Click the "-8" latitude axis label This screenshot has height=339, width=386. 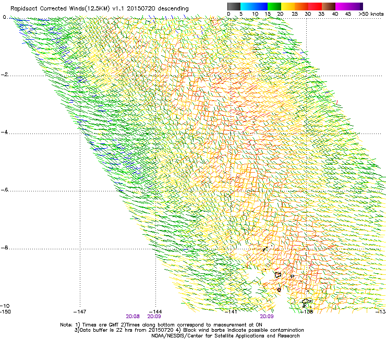[x=4, y=248]
